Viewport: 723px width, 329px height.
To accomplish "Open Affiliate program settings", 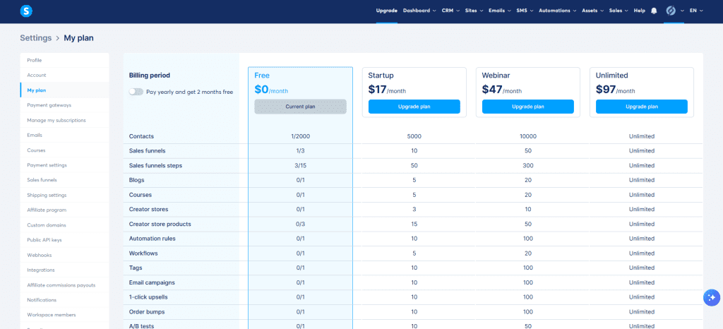I will point(64,210).
